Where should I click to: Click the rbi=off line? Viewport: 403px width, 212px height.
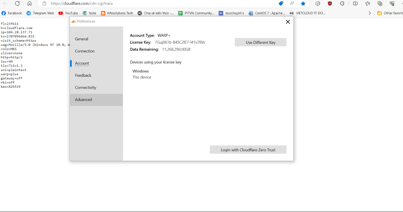coord(8,82)
